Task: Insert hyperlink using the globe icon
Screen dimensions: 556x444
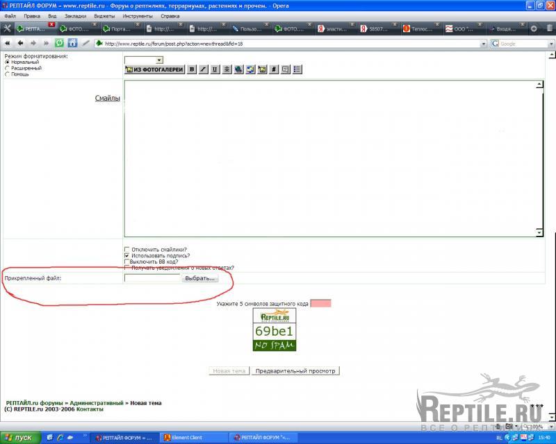Action: (x=238, y=69)
